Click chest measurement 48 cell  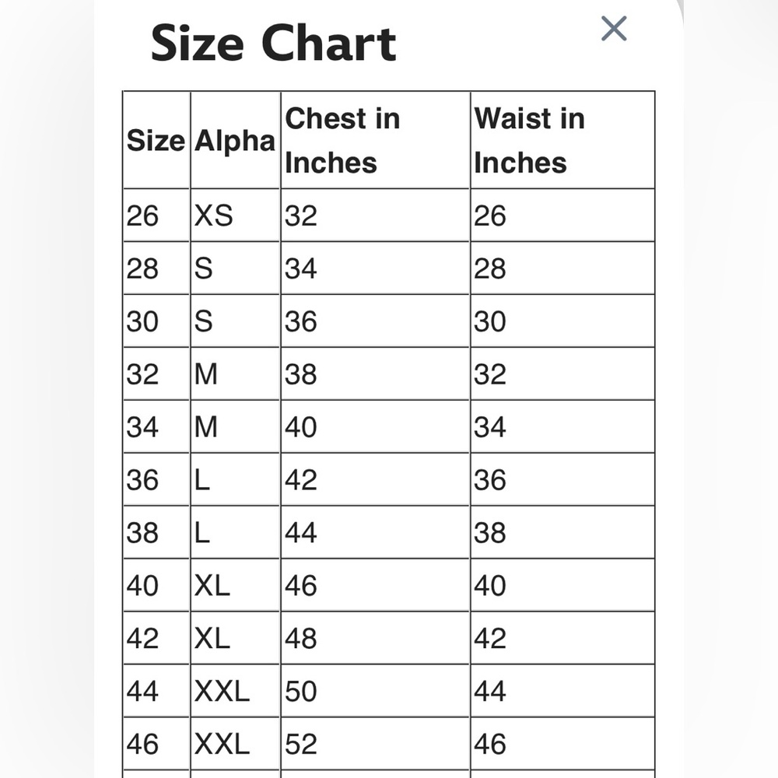375,638
